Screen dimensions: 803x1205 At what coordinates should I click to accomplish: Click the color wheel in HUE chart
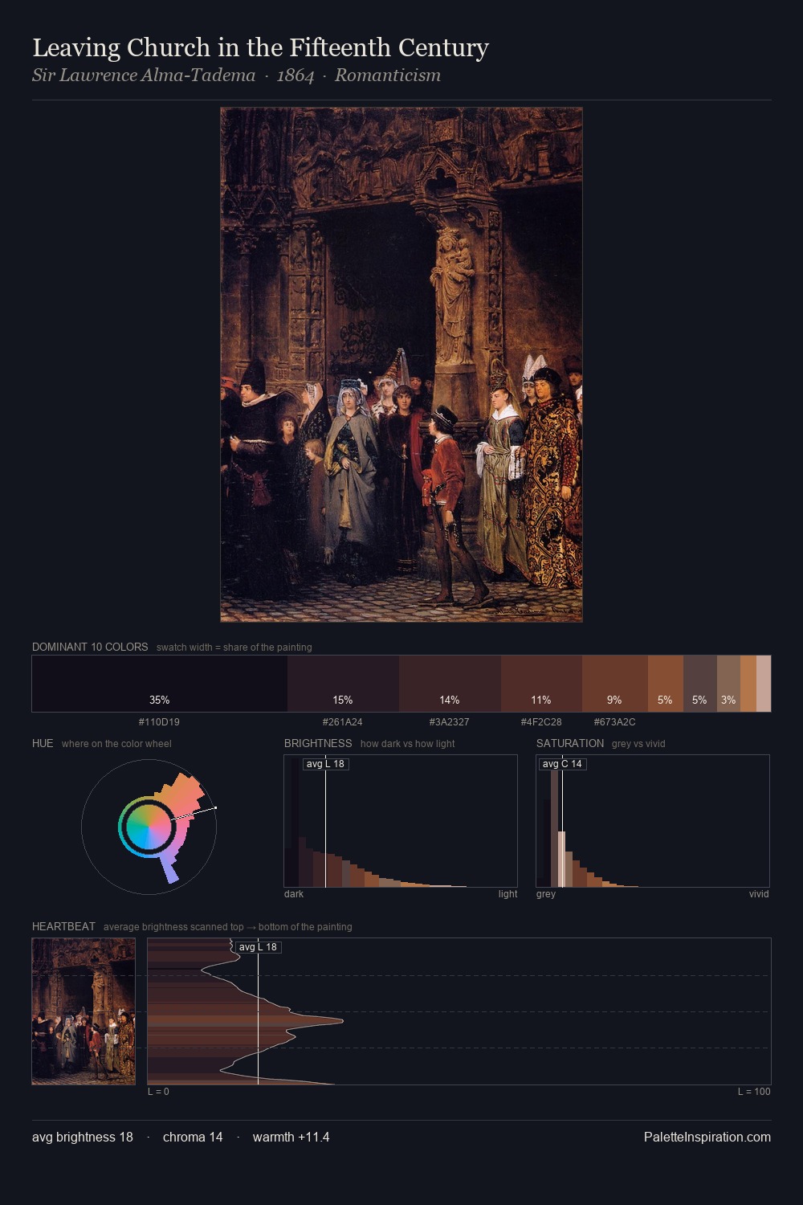click(149, 827)
